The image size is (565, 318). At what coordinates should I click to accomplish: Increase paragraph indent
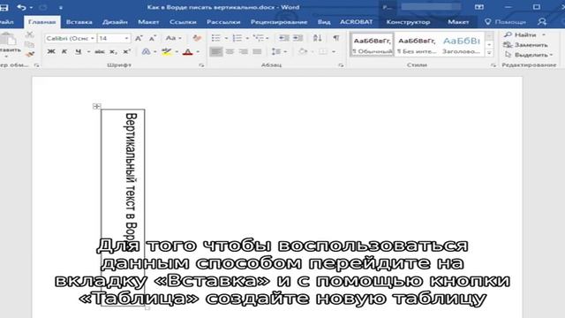pyautogui.click(x=298, y=38)
